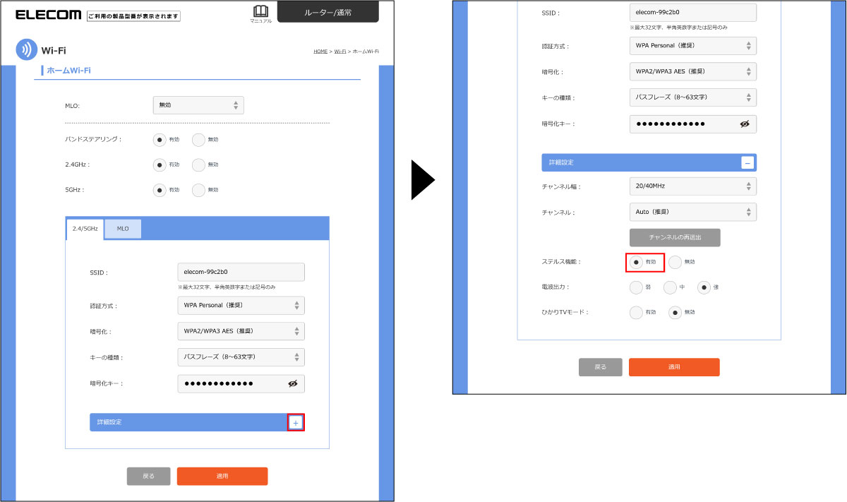Enable ステルス機能 with the 有効 radio
847x502 pixels.
coord(636,262)
